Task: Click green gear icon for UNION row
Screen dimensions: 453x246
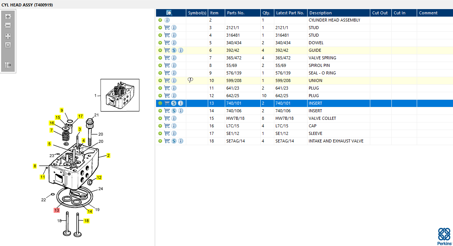Action: tap(160, 80)
